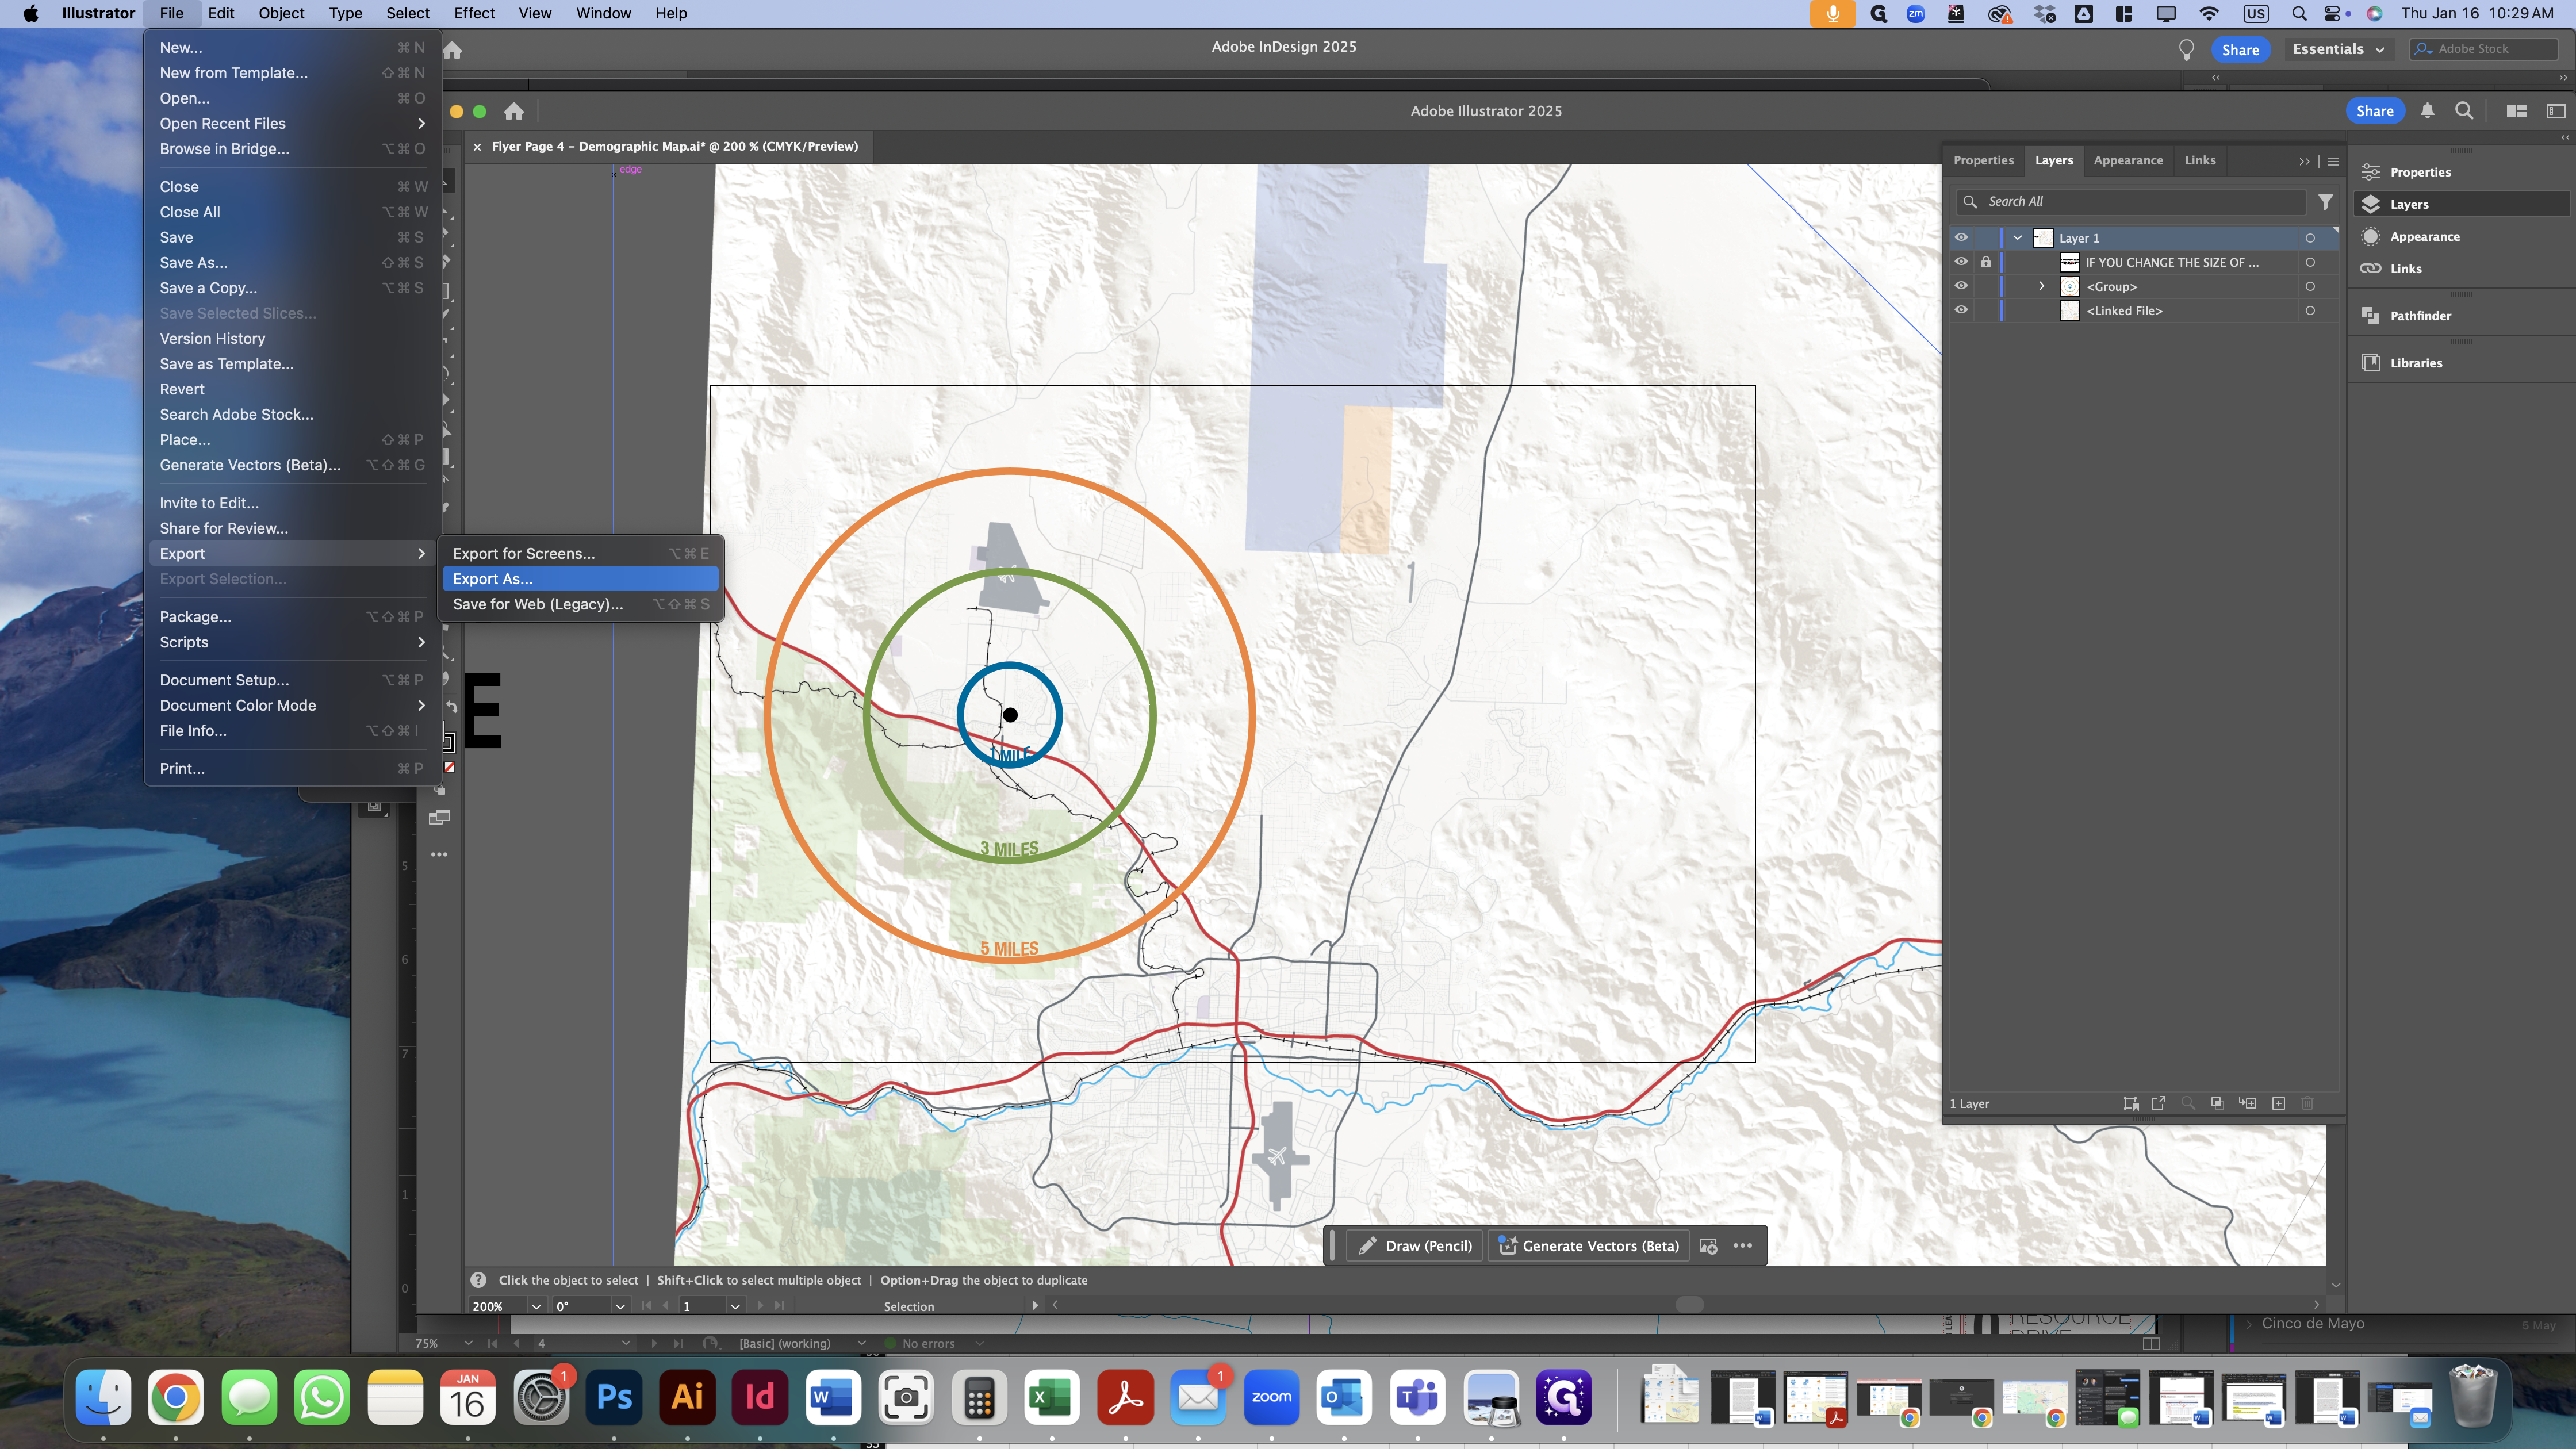
Task: Choose Export As... from submenu
Action: (580, 579)
